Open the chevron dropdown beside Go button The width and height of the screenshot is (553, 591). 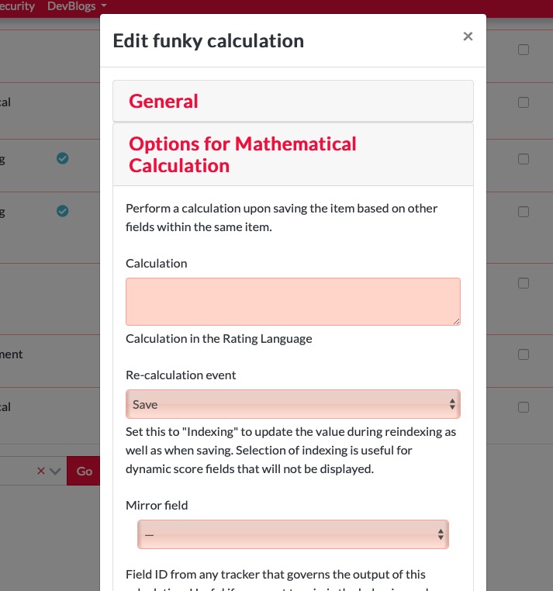click(x=55, y=471)
